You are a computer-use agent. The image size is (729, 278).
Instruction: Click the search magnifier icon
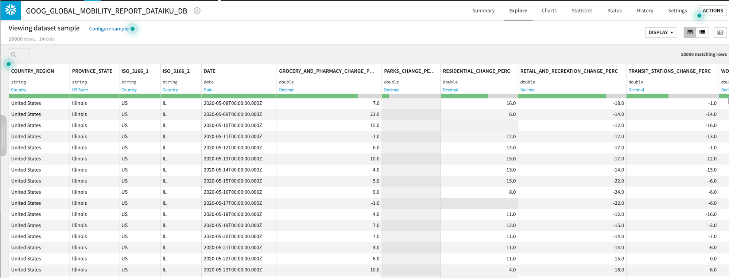tap(14, 55)
